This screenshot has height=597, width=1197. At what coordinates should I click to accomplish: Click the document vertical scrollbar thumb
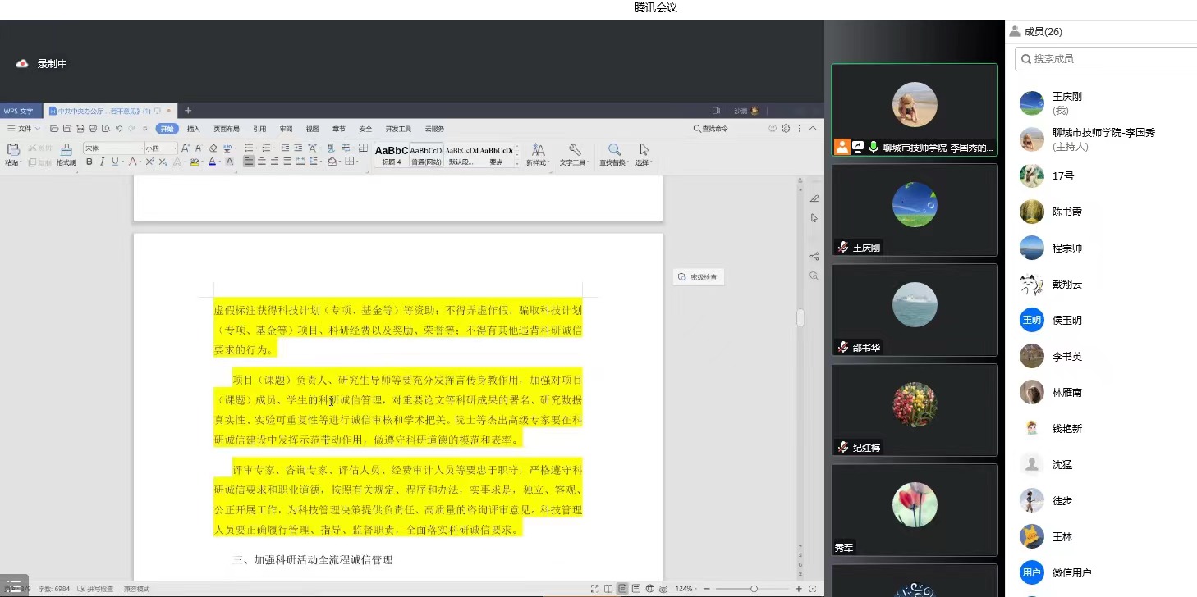800,318
